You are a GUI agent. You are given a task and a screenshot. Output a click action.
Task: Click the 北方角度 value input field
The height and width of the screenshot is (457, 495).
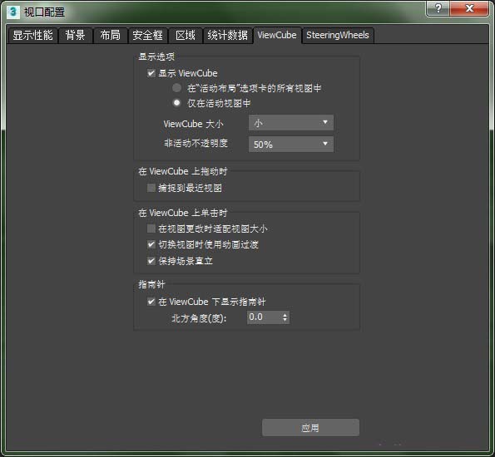coord(264,317)
